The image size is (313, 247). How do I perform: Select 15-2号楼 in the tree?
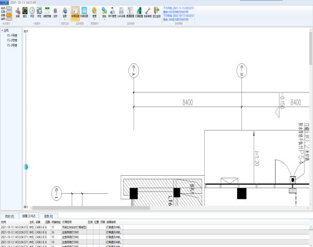click(x=12, y=40)
